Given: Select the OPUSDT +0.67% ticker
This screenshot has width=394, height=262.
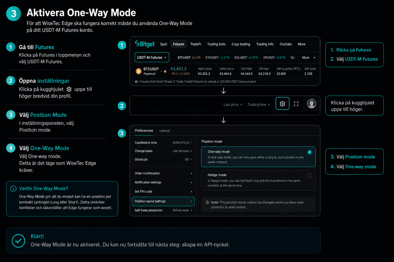Looking at the screenshot, I should (x=274, y=58).
